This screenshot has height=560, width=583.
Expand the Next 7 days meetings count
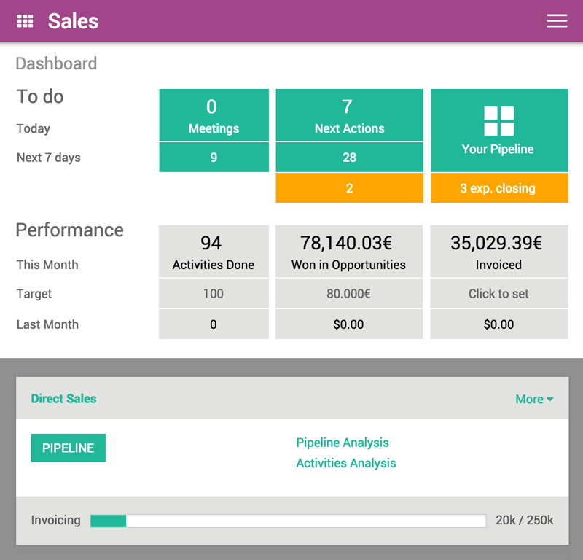point(214,157)
